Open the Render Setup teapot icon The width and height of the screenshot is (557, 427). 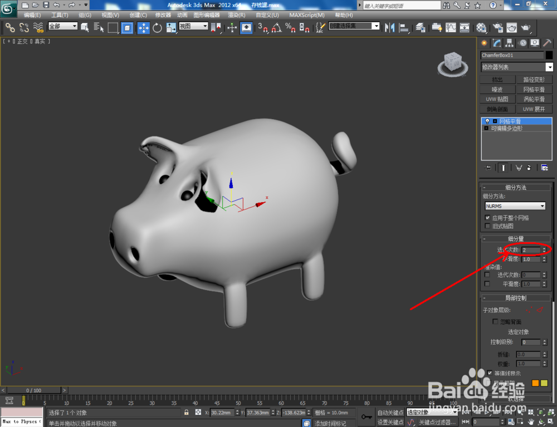coord(497,27)
